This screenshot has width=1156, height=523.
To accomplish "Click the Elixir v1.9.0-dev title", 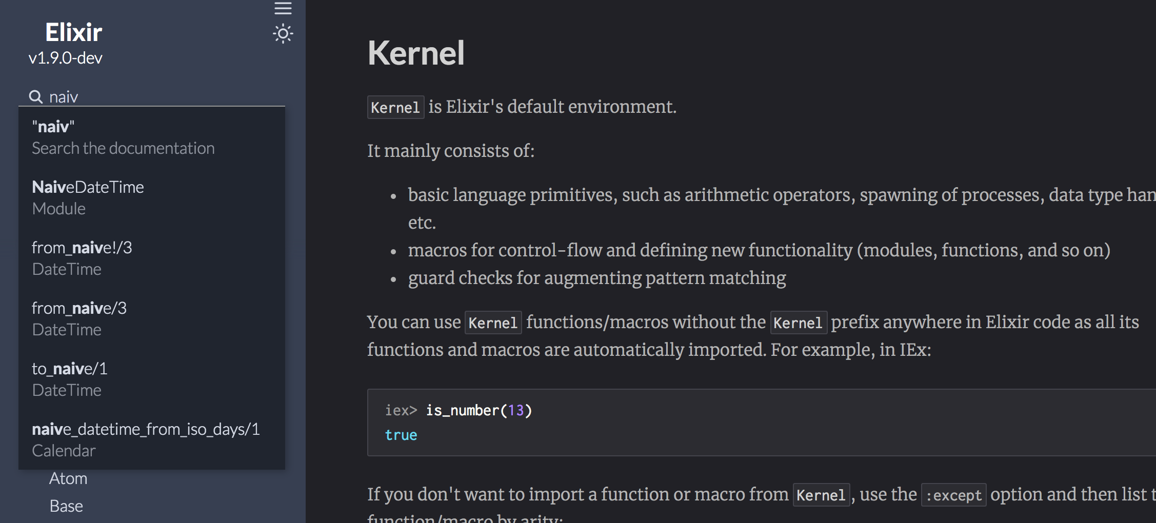I will pos(73,32).
